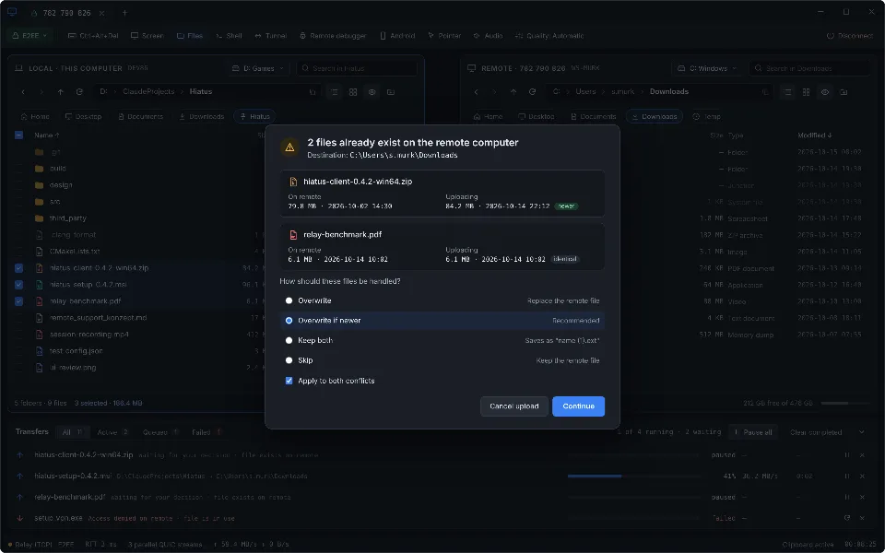Image resolution: width=885 pixels, height=553 pixels.
Task: Collapse the Transfers panel chevron
Action: tap(861, 432)
